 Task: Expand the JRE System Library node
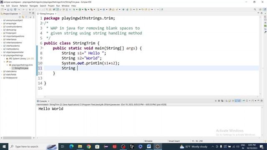(x=5, y=58)
